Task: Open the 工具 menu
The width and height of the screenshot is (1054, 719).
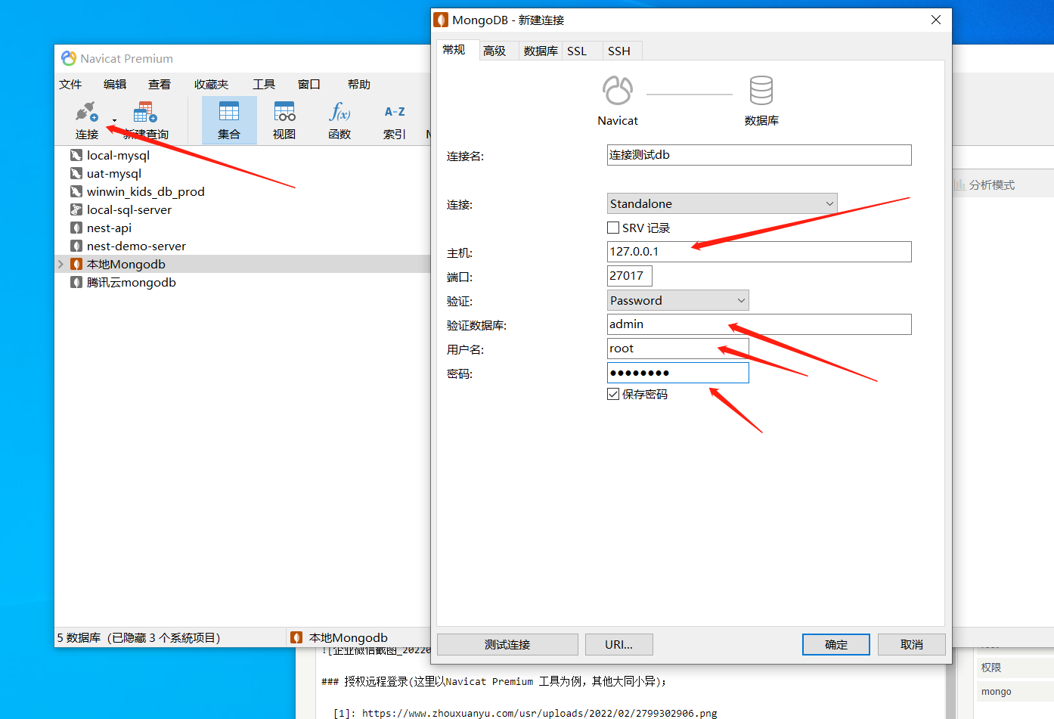Action: point(264,84)
